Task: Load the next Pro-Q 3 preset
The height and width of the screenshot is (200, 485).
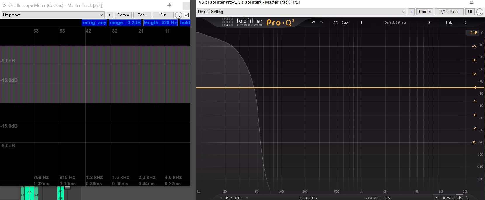Action: point(429,22)
